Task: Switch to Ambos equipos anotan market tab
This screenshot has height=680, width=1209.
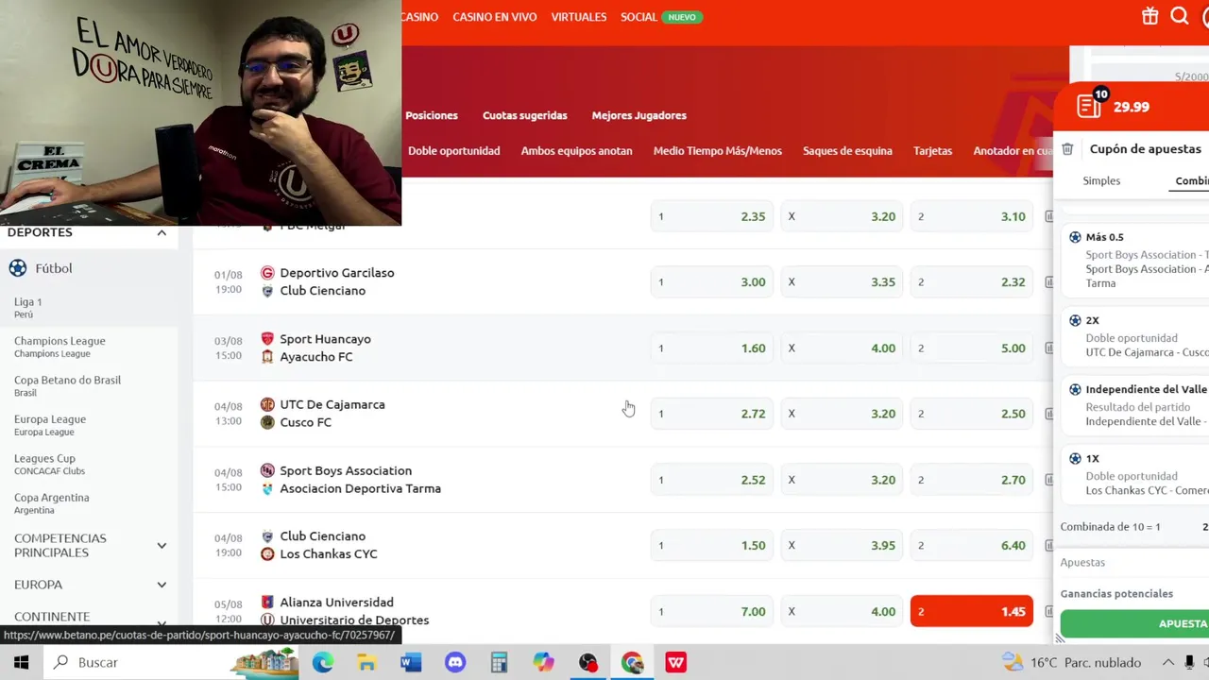Action: coord(577,151)
